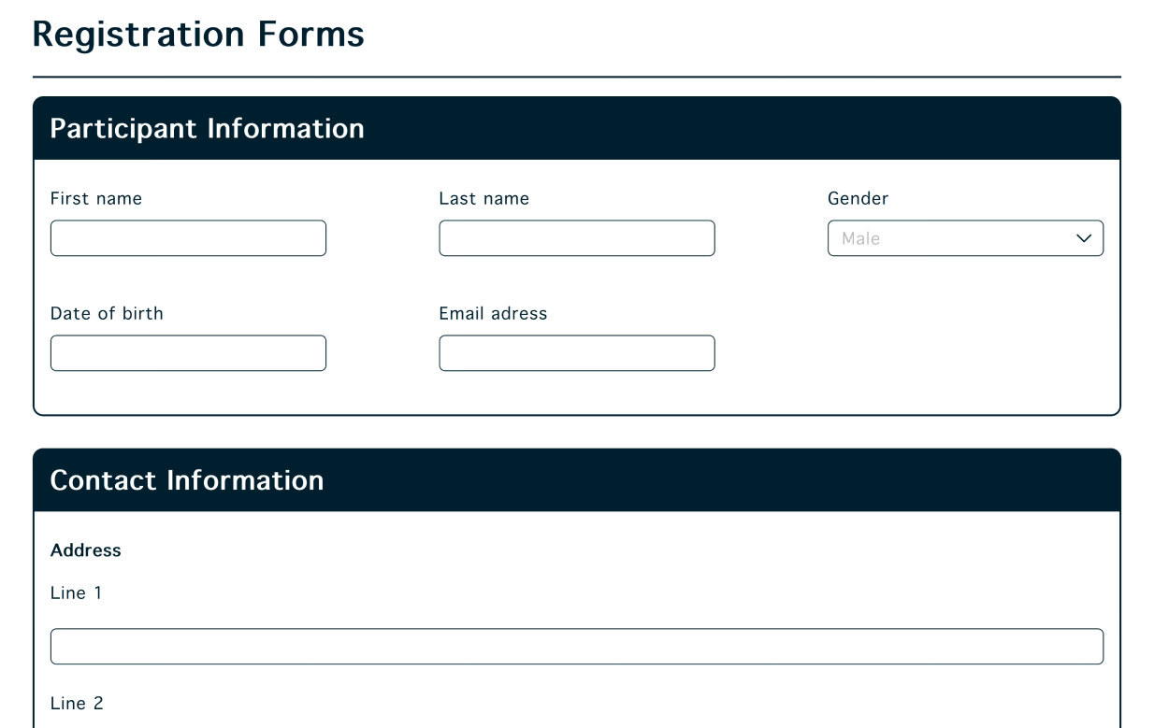Click the First name label
The height and width of the screenshot is (728, 1154).
(x=95, y=198)
